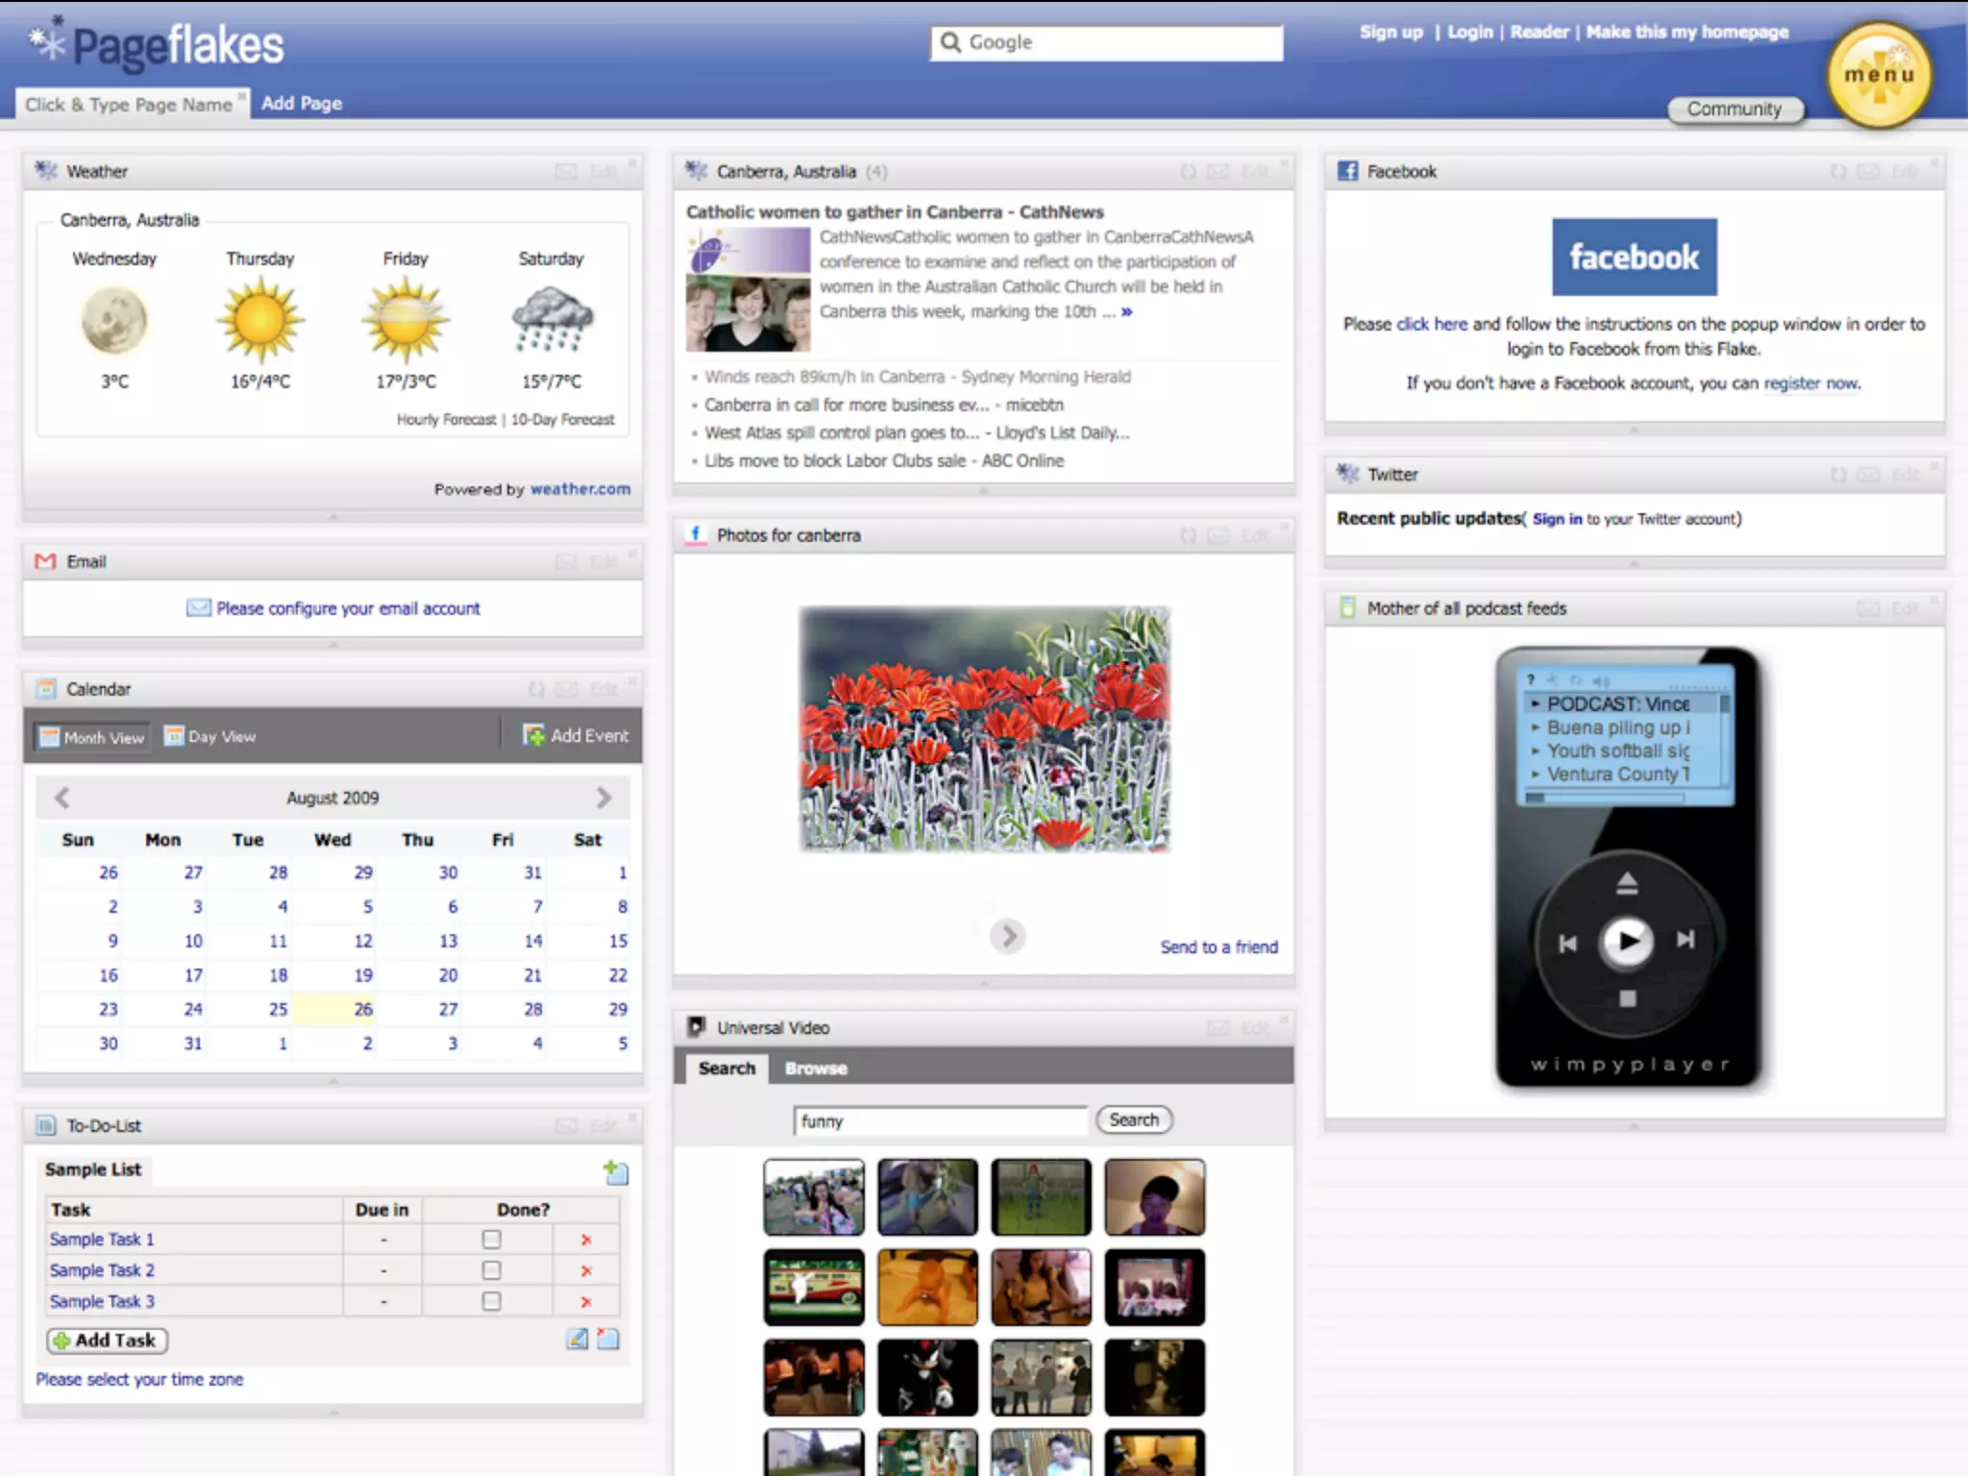
Task: Go to previous month in calendar
Action: click(x=62, y=798)
